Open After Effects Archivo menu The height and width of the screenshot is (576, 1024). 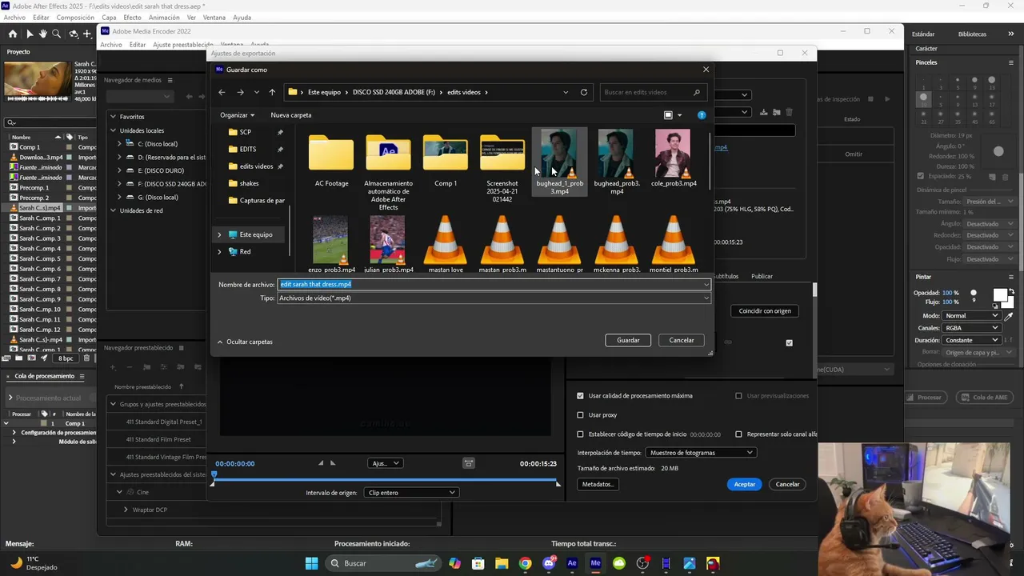[x=14, y=18]
